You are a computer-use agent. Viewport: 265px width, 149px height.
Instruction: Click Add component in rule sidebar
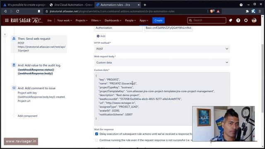click(x=28, y=116)
